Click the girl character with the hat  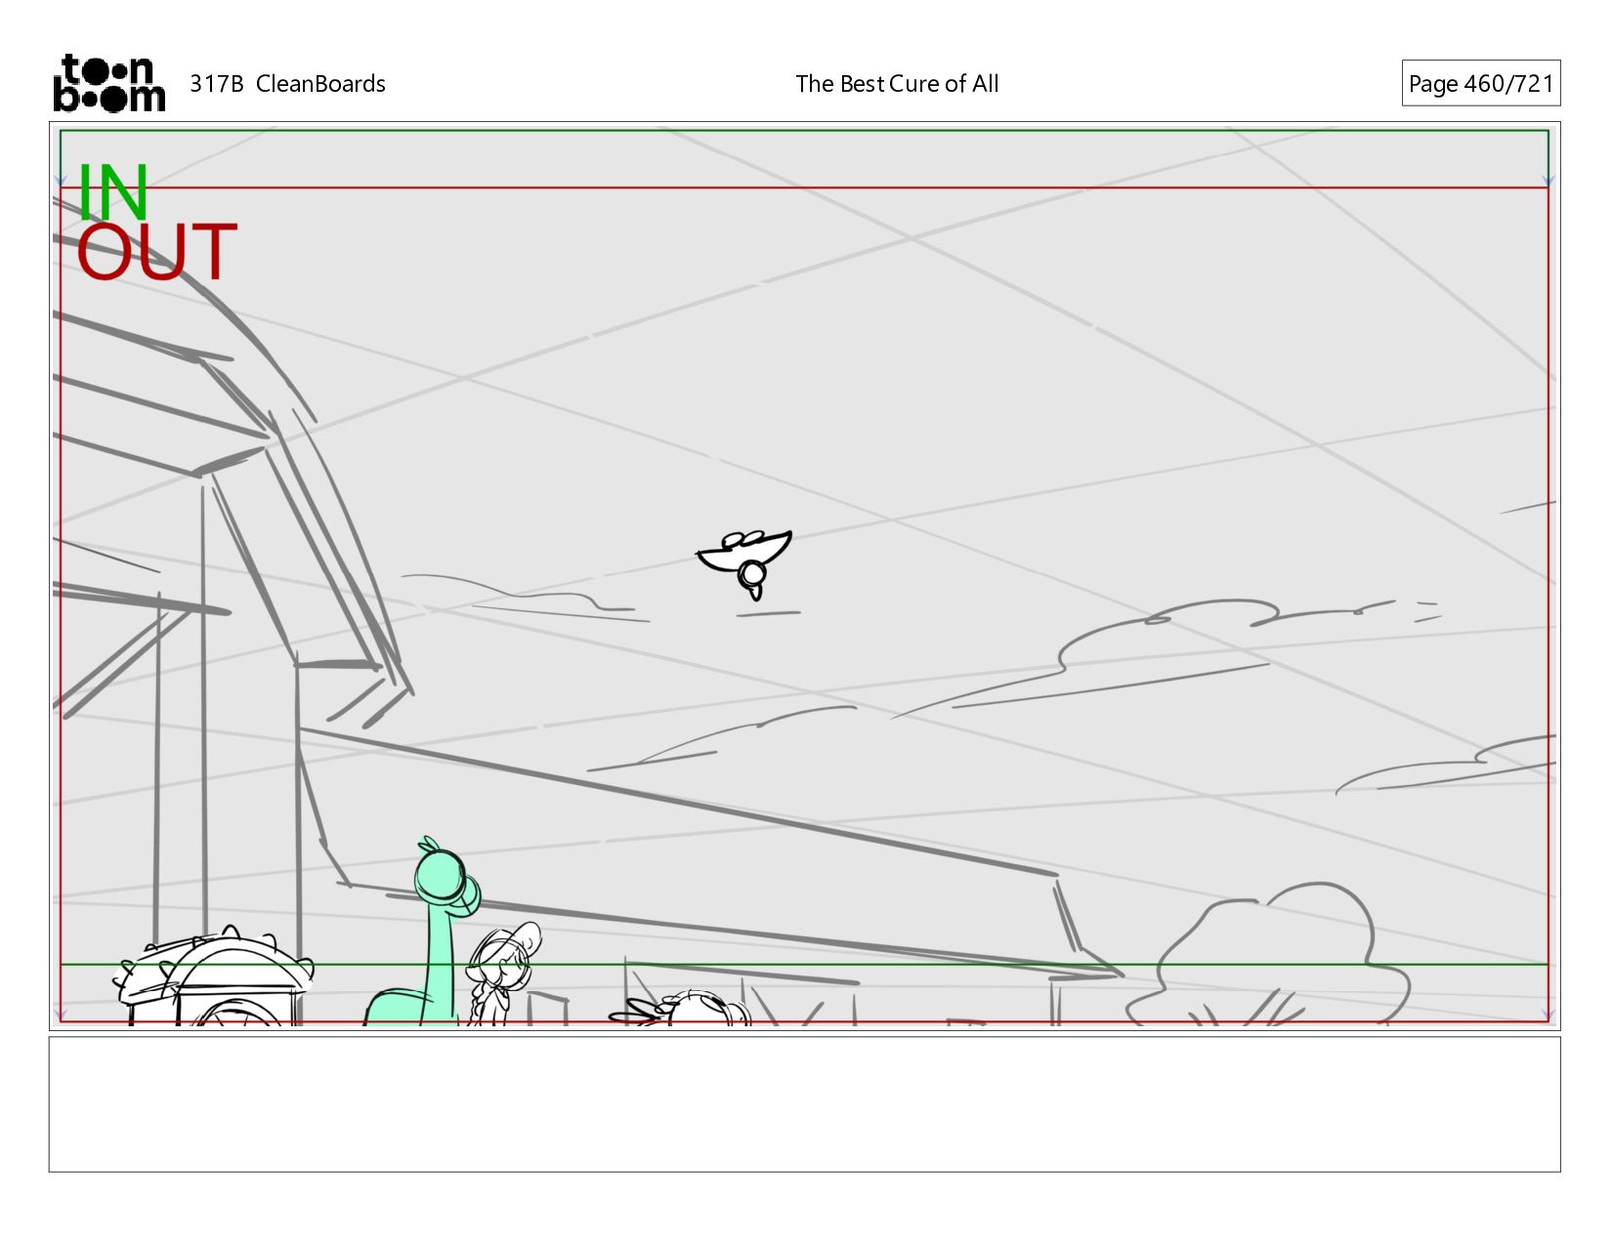503,974
